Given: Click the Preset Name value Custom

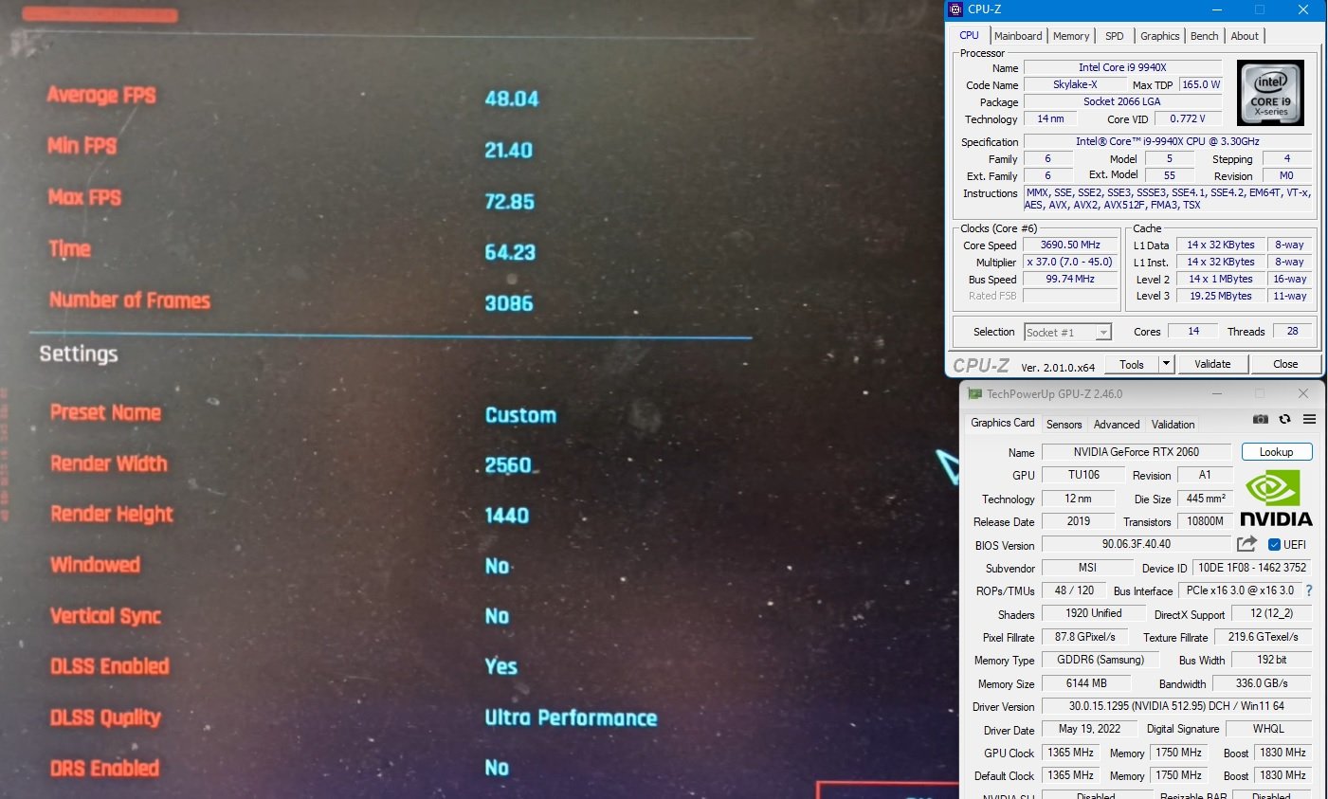Looking at the screenshot, I should click(x=520, y=415).
